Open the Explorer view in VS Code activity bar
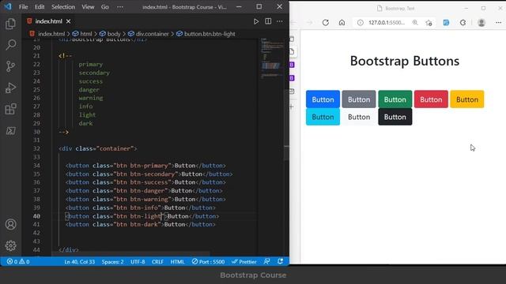506x284 pixels. pyautogui.click(x=10, y=24)
